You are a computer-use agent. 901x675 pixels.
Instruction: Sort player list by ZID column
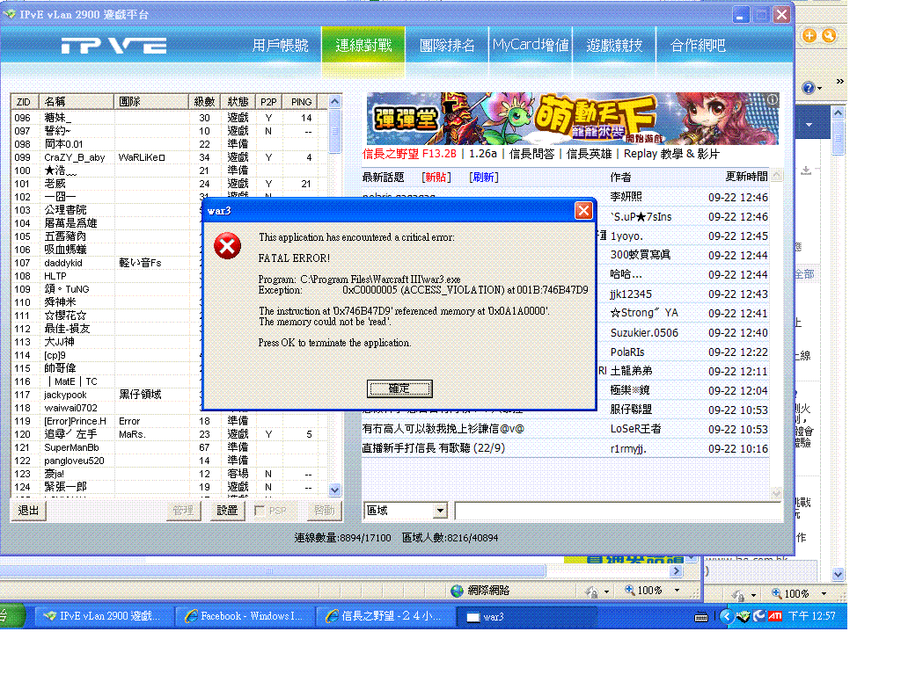pos(25,102)
